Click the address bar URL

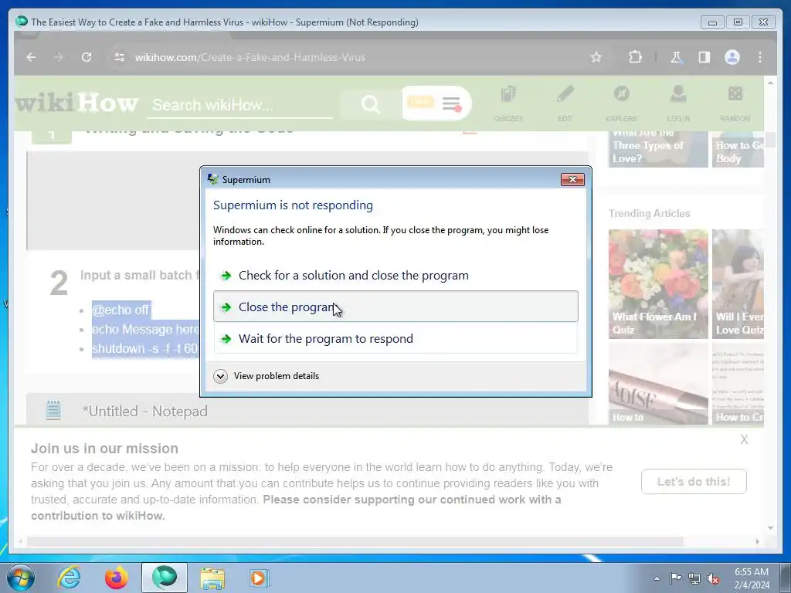tap(250, 57)
